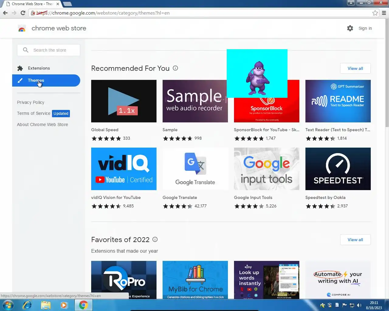Open the Global Speed extension thumbnail
The image size is (389, 311).
point(124,101)
